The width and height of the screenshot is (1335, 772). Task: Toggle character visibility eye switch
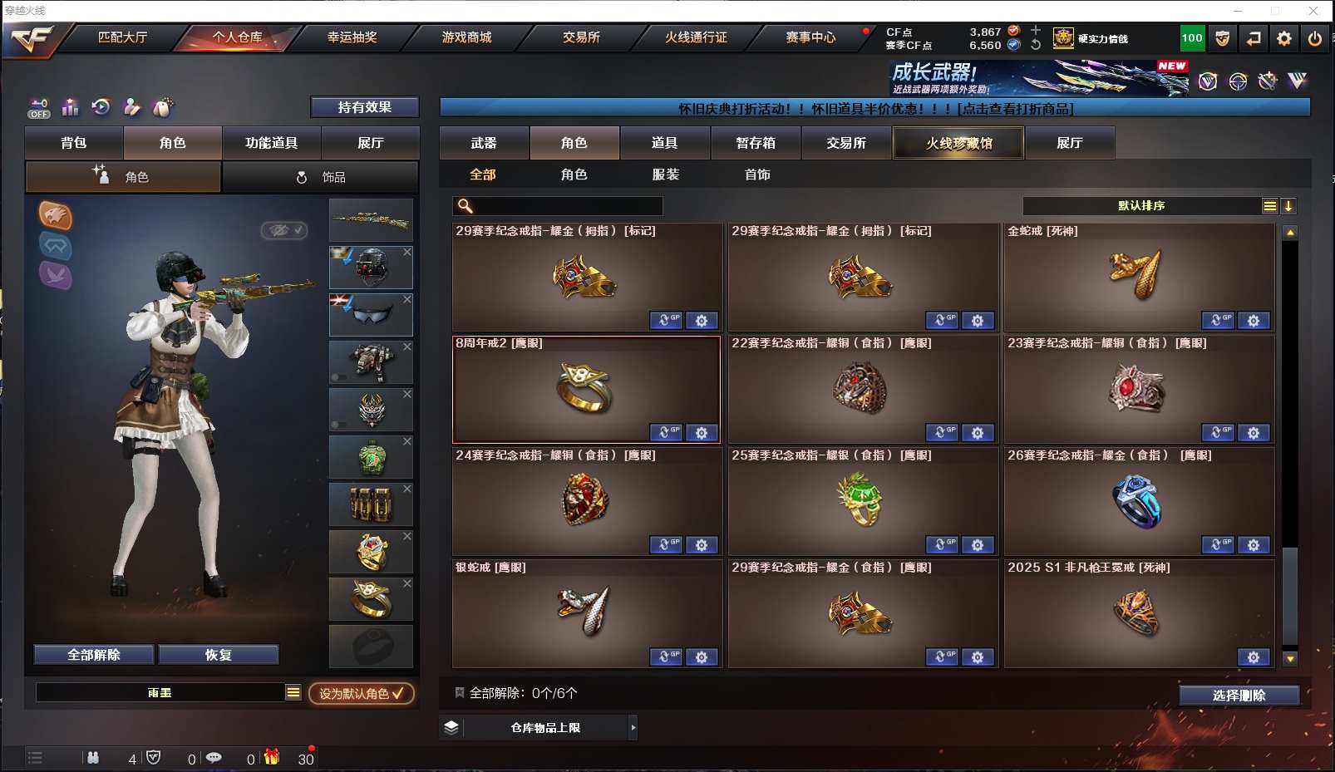(x=284, y=230)
